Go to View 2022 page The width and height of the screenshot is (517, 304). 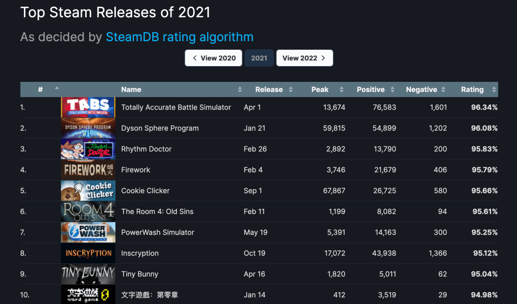click(304, 58)
